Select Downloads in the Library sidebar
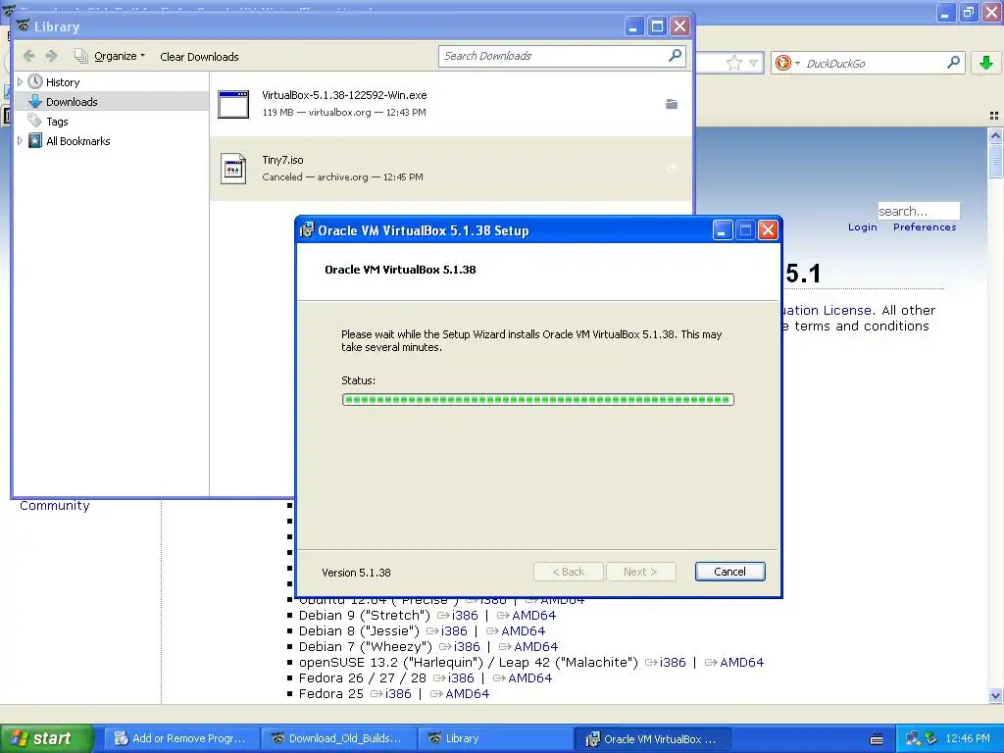 click(71, 102)
